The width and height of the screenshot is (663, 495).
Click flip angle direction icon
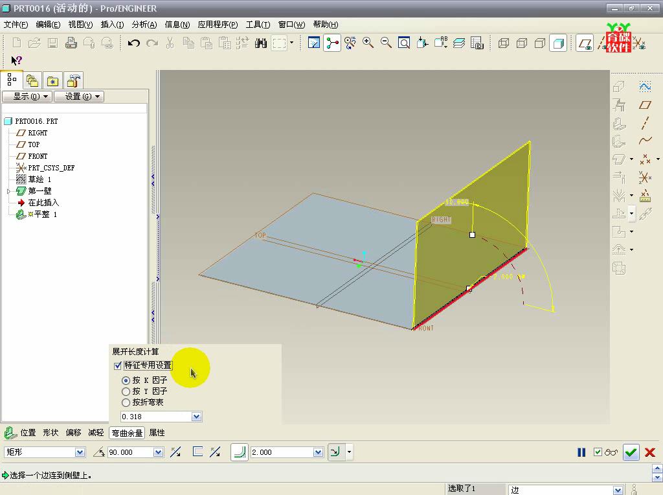click(175, 452)
